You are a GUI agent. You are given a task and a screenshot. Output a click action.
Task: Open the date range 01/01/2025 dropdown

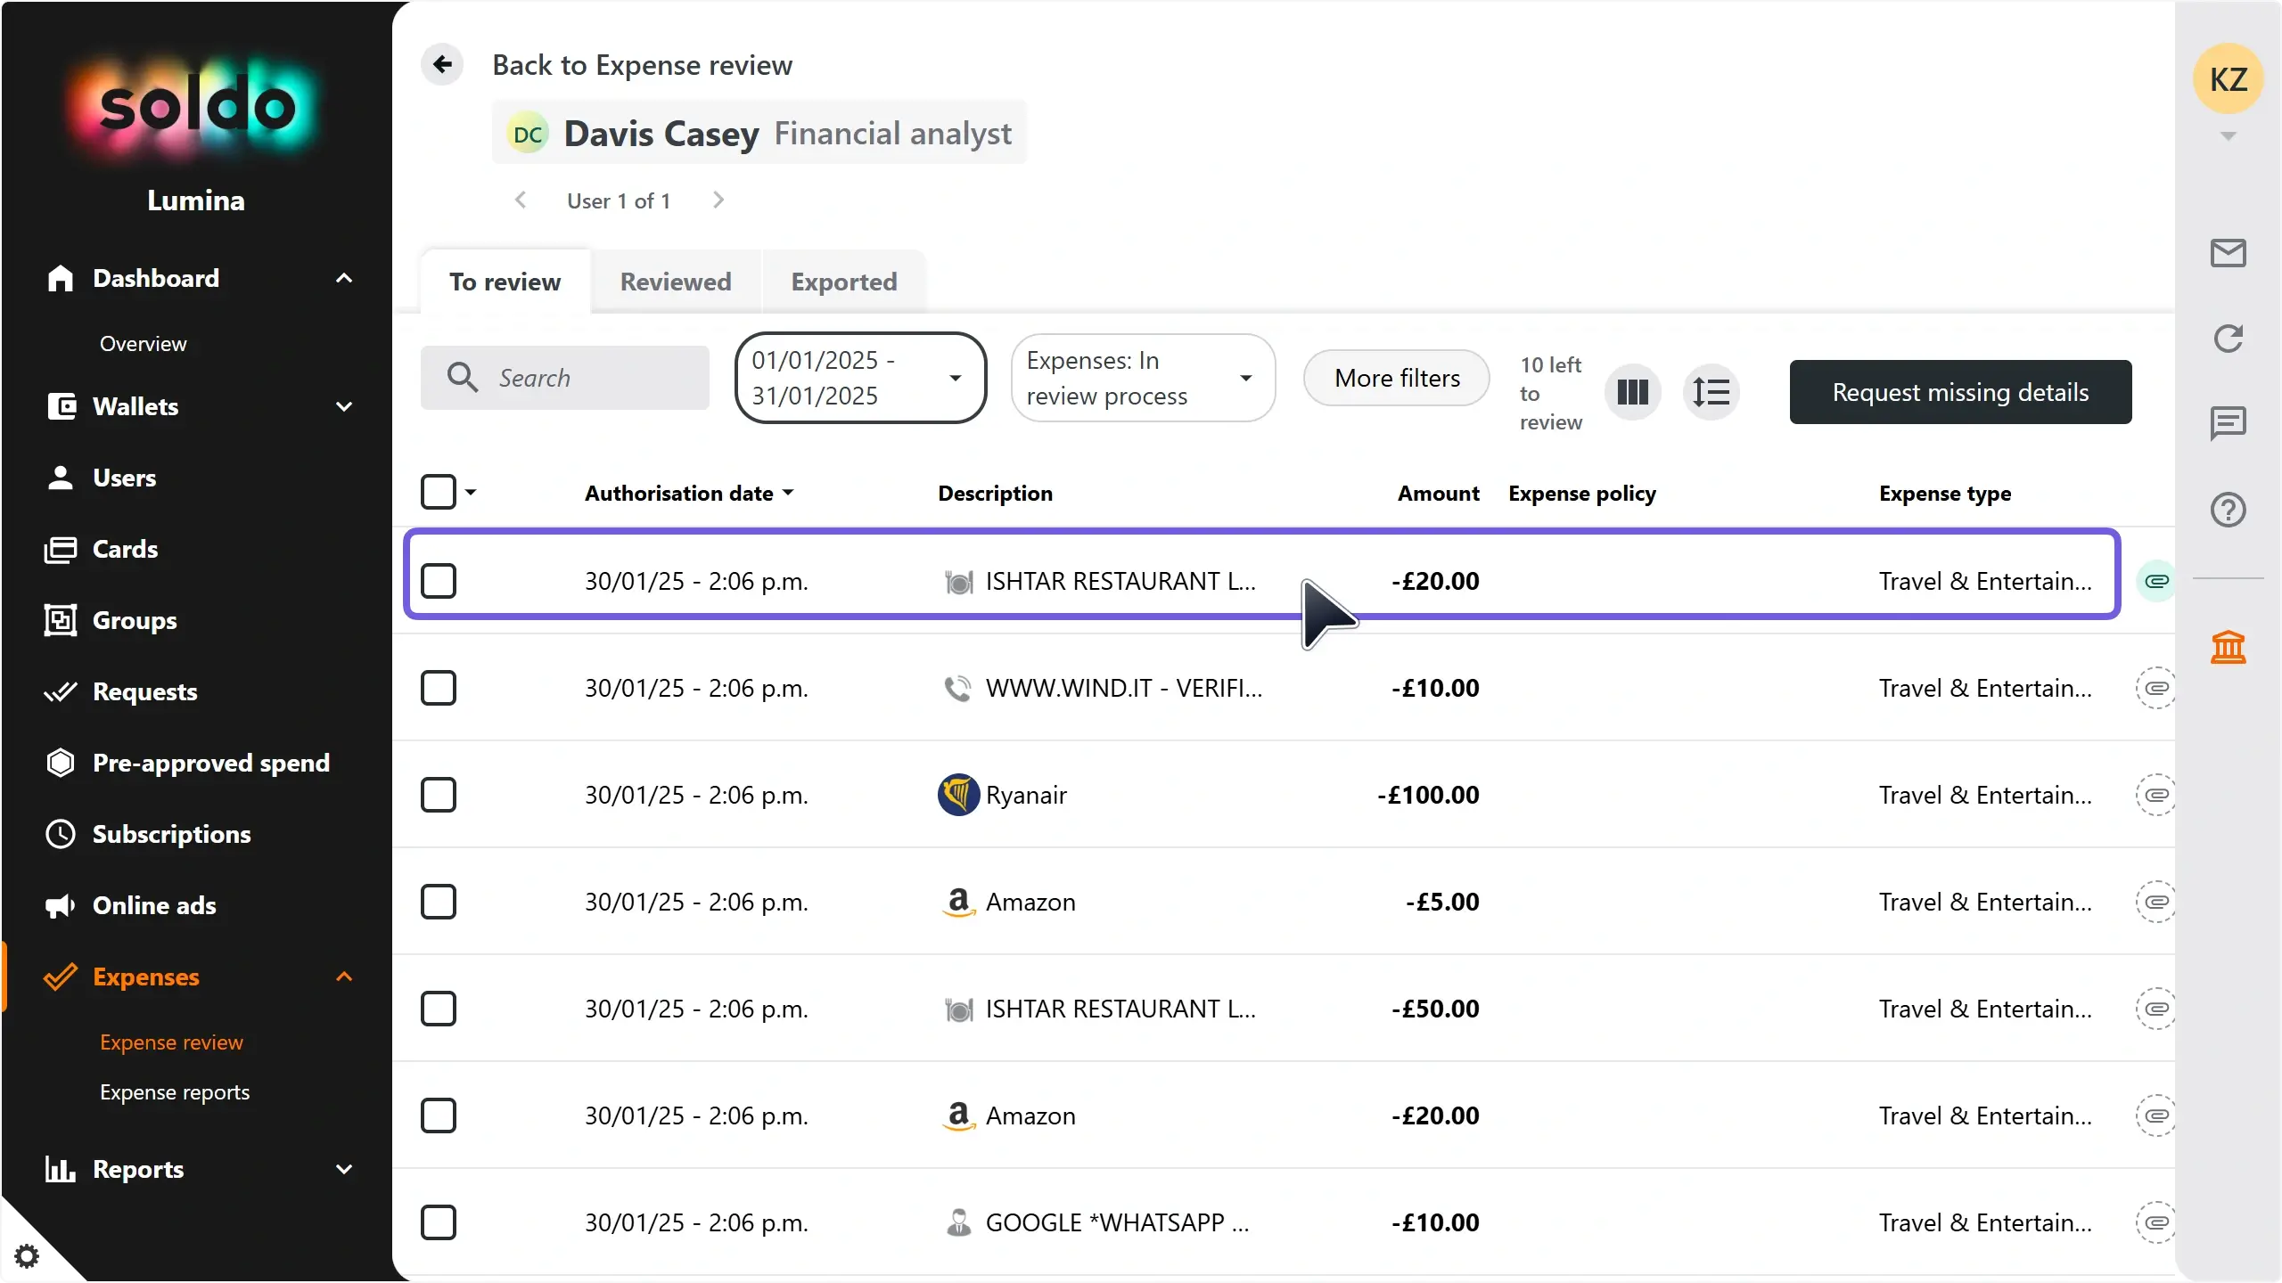[x=860, y=378]
